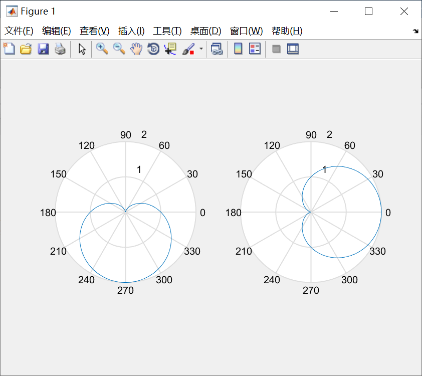Activate the Zoom Out magnifier tool

[119, 49]
